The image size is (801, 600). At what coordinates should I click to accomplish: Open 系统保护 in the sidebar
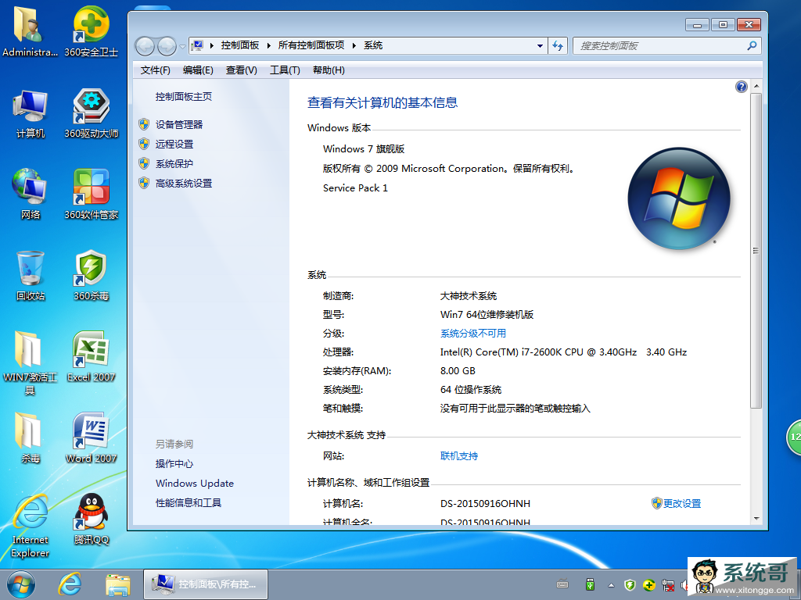[x=174, y=163]
